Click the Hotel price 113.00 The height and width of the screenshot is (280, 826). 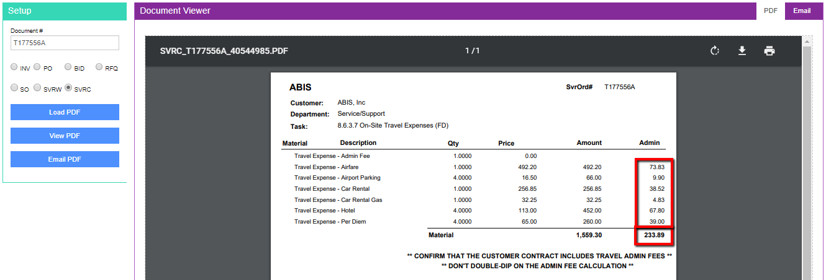click(528, 211)
